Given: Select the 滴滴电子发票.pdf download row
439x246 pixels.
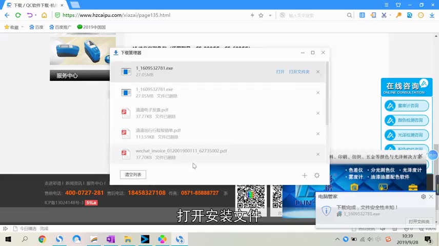Looking at the screenshot, I should point(218,113).
